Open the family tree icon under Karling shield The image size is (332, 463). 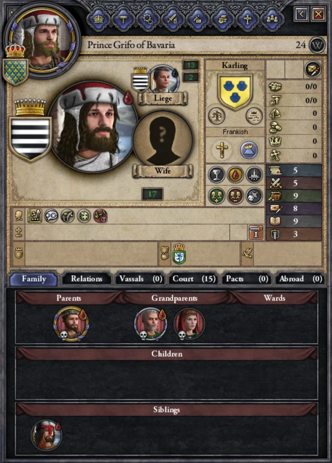click(216, 116)
